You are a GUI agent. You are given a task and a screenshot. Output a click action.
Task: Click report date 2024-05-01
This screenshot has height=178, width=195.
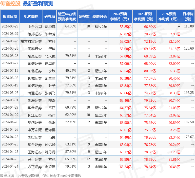pyautogui.click(x=10, y=100)
